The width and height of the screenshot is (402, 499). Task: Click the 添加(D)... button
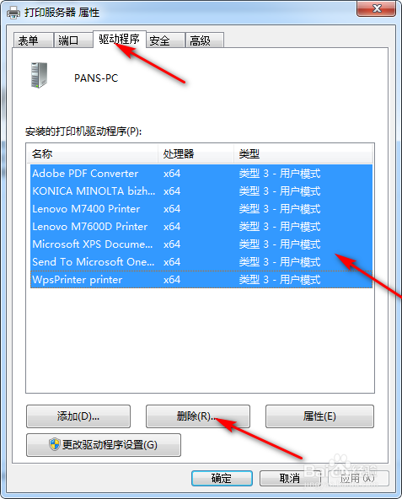point(78,416)
